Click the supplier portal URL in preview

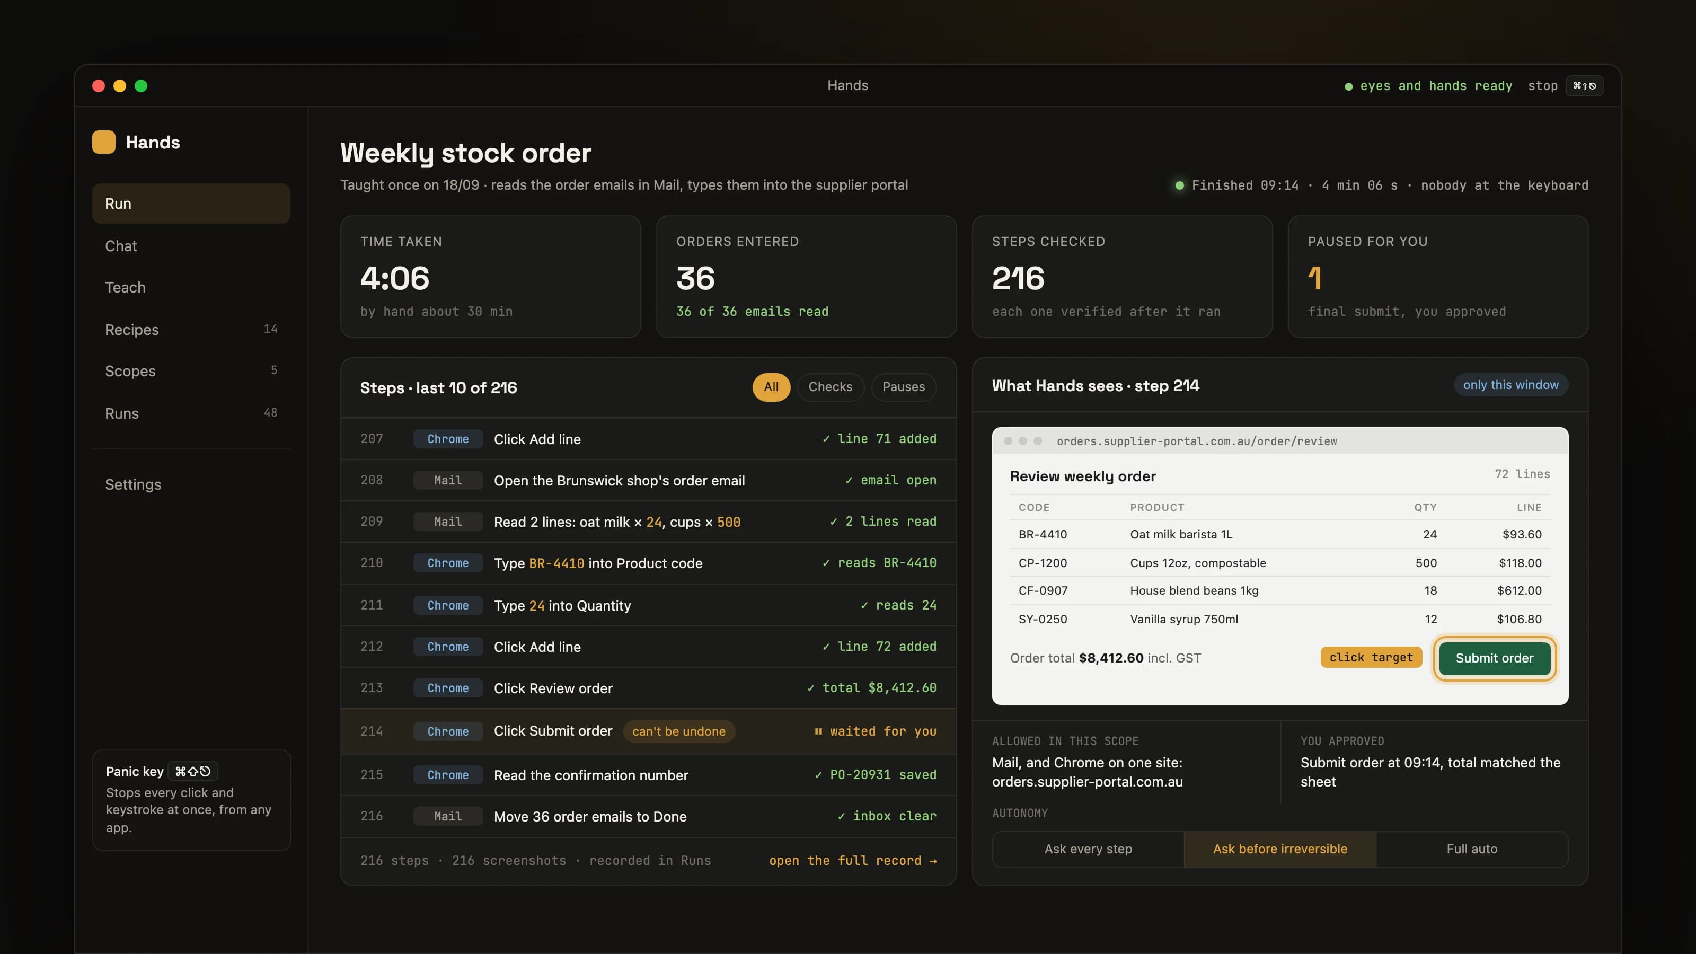[x=1196, y=441]
